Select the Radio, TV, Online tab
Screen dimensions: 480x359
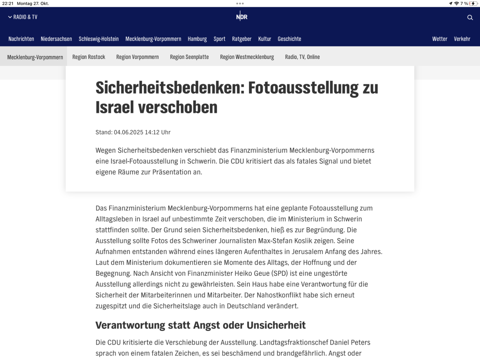[x=302, y=57]
